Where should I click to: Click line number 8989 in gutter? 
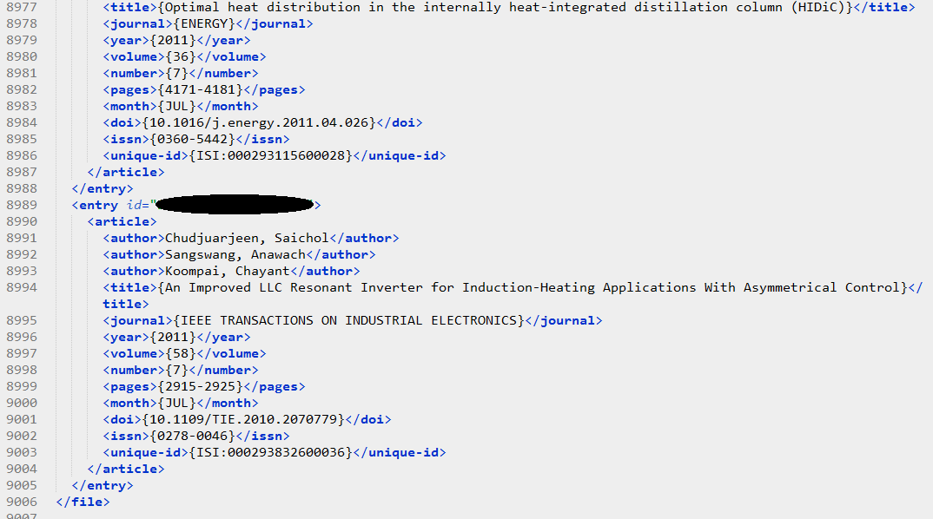coord(22,205)
